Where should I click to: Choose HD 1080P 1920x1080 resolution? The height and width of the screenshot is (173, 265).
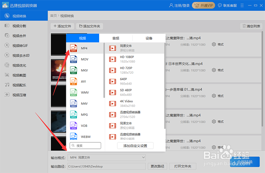tap(134, 59)
